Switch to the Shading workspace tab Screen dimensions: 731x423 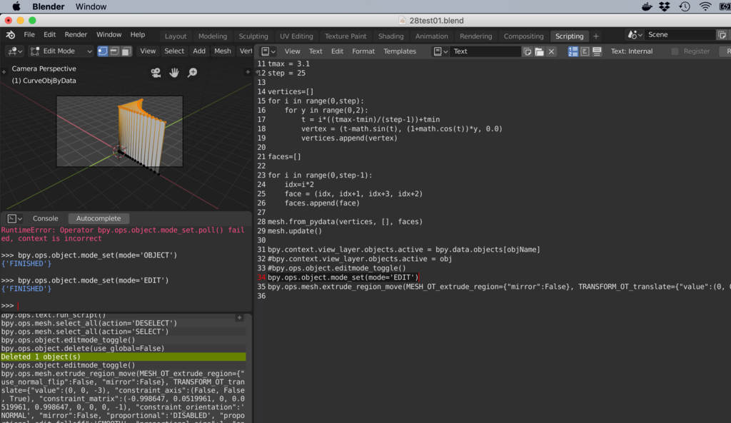(390, 36)
